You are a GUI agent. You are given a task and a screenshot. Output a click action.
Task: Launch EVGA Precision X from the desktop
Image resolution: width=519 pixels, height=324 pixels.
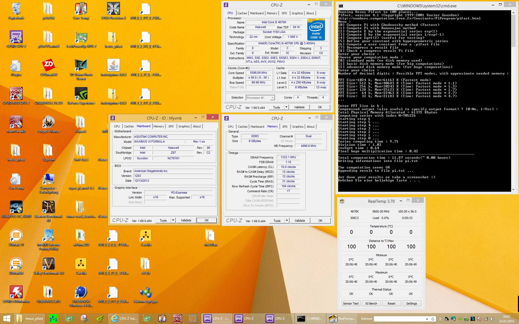coord(114,11)
